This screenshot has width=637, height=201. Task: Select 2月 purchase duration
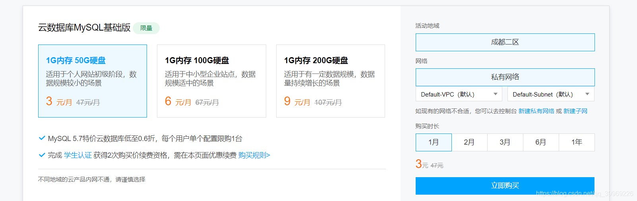(469, 142)
